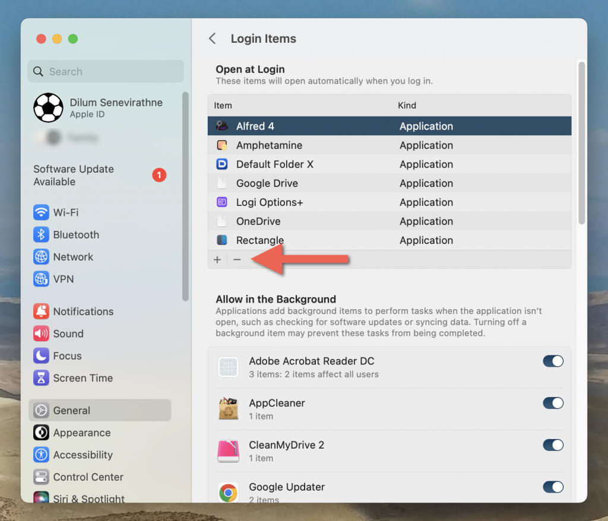Viewport: 608px width, 521px height.
Task: Click the sidebar vertical scrollbar
Action: (x=185, y=196)
